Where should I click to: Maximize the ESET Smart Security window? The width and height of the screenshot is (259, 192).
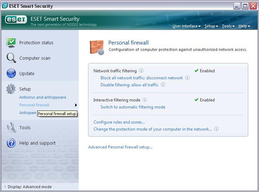click(x=245, y=6)
